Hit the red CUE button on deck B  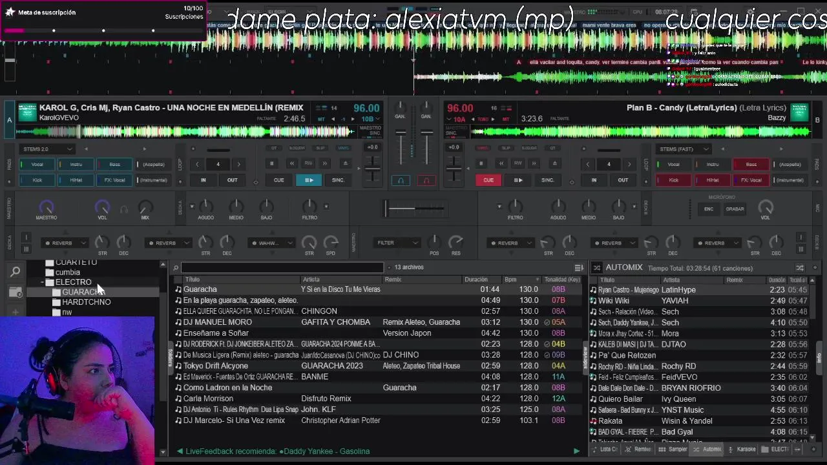tap(488, 180)
